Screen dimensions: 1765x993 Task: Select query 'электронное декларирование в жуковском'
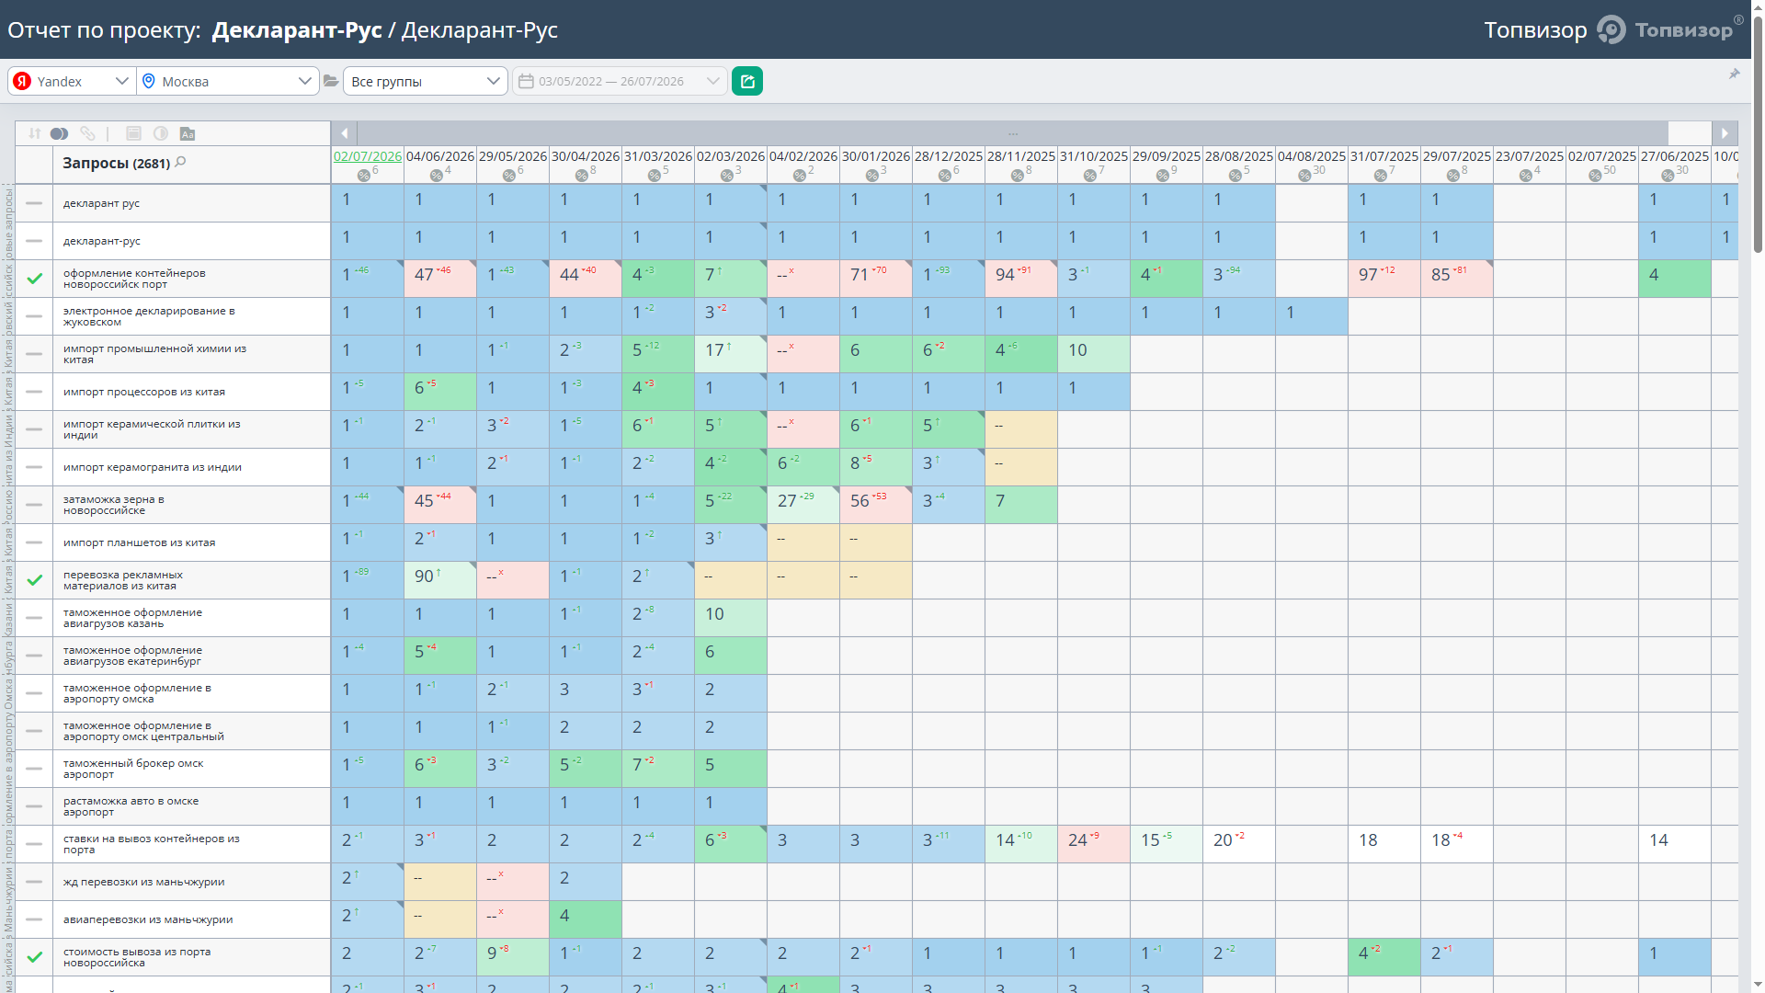149,316
